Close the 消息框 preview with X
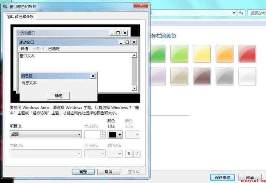 tap(93, 76)
